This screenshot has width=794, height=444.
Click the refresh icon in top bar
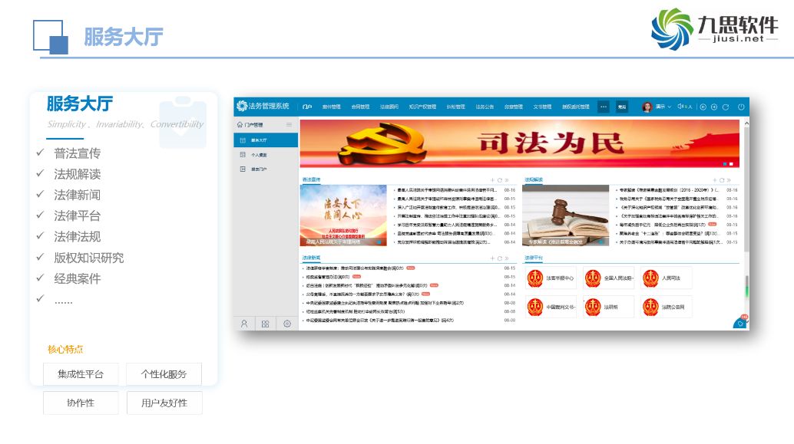pos(726,107)
